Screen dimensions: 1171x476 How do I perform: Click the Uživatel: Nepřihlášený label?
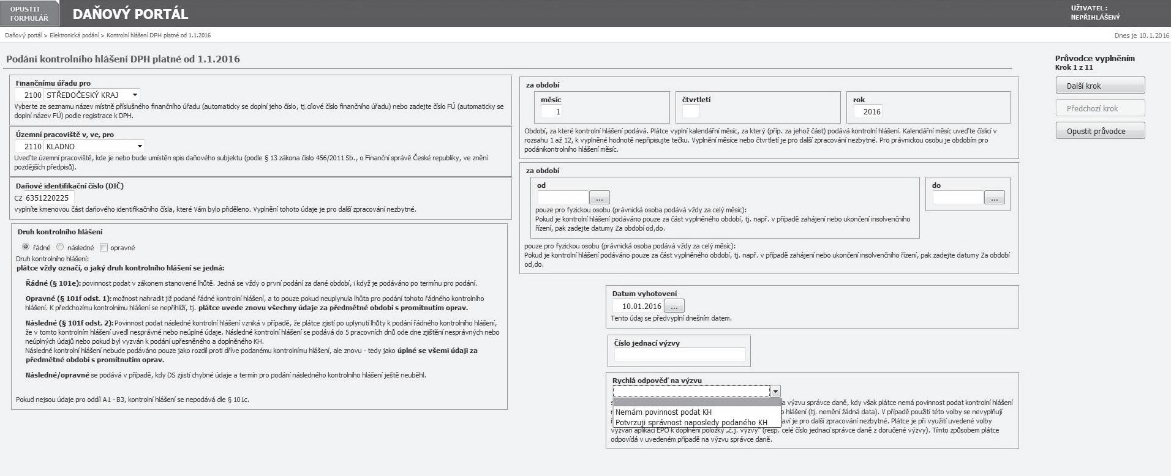tap(1095, 13)
